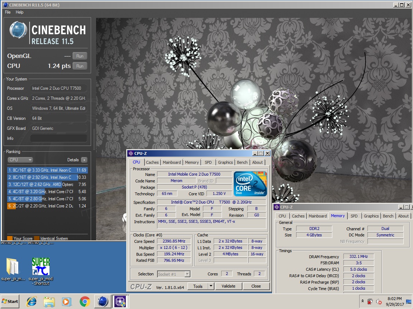Screen dimensions: 413x309
Task: Run the OpenGL benchmark
Action: click(80, 56)
